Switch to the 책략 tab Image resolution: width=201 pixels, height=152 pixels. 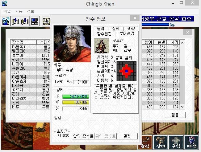click(131, 29)
